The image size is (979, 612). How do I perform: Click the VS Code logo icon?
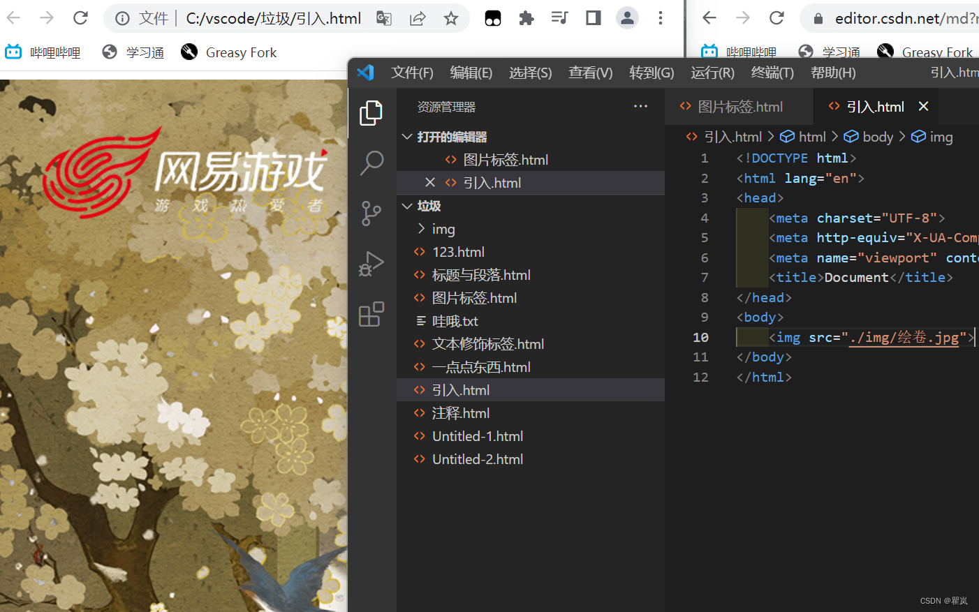[365, 73]
